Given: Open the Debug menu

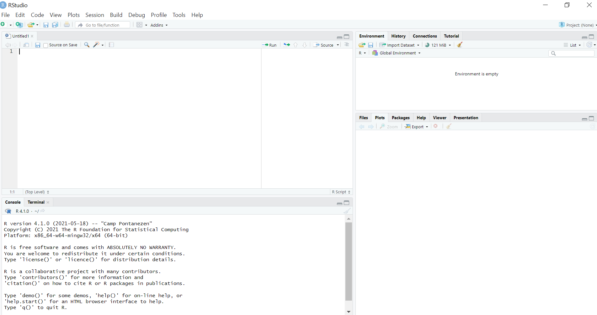Looking at the screenshot, I should 136,15.
